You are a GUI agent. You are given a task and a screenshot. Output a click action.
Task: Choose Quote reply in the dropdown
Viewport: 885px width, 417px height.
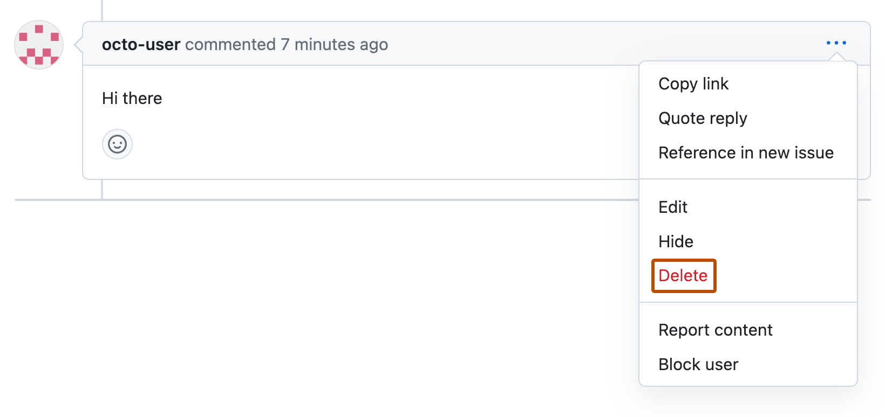coord(702,118)
